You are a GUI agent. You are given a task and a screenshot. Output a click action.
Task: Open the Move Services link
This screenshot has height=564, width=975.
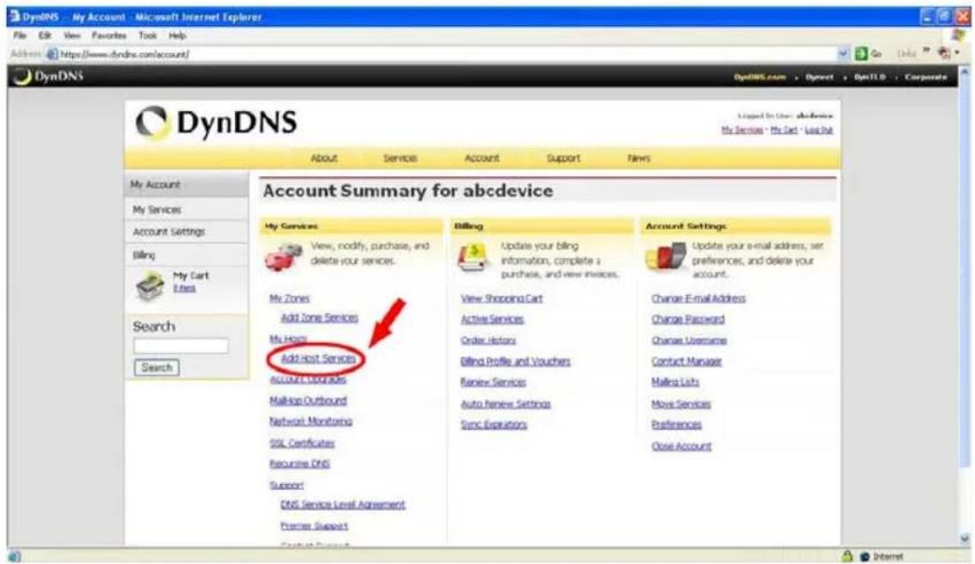681,404
